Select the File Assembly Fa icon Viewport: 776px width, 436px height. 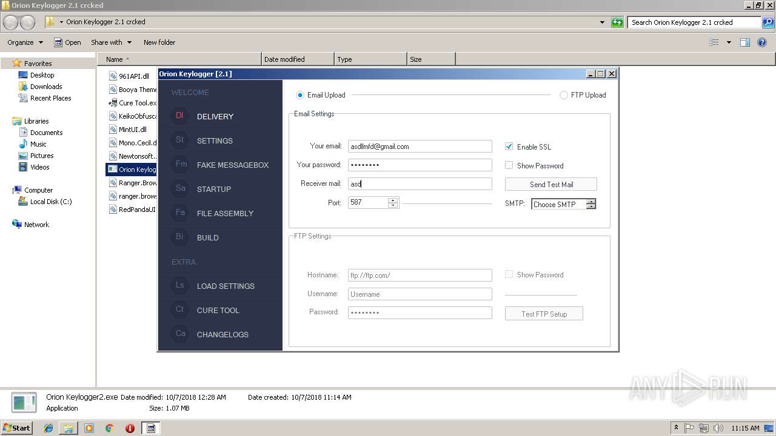180,213
